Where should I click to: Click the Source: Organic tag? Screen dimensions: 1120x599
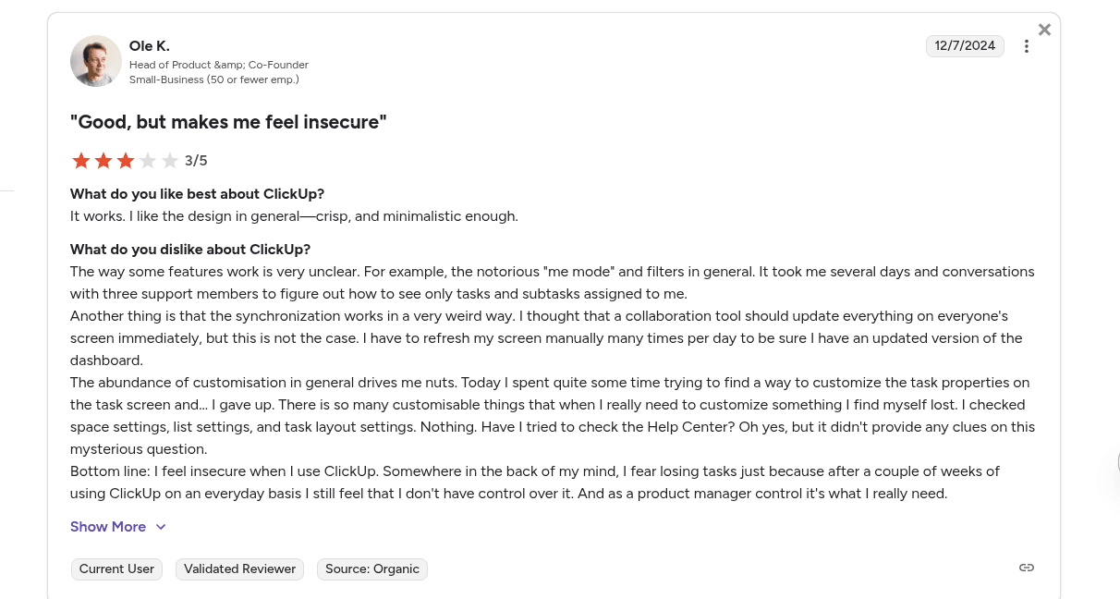click(x=372, y=569)
